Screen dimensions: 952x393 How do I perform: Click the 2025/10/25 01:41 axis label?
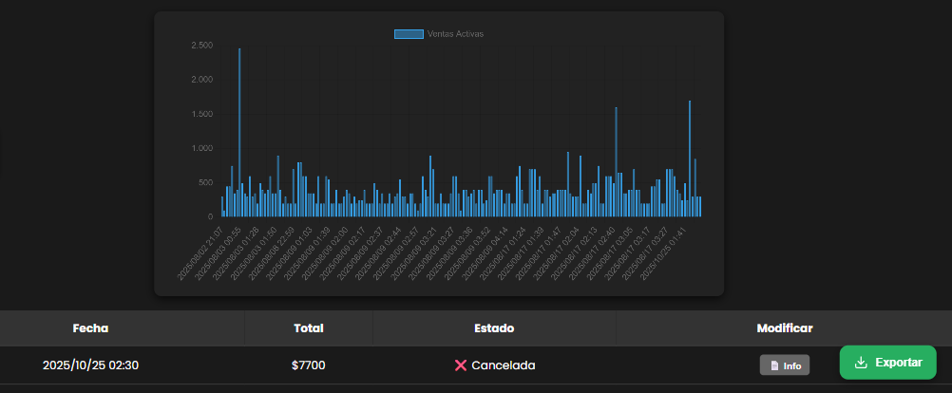click(662, 253)
